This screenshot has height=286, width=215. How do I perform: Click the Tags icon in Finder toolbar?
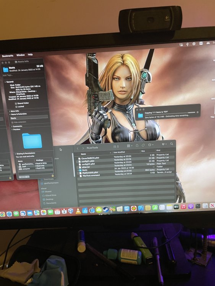pos(143,145)
